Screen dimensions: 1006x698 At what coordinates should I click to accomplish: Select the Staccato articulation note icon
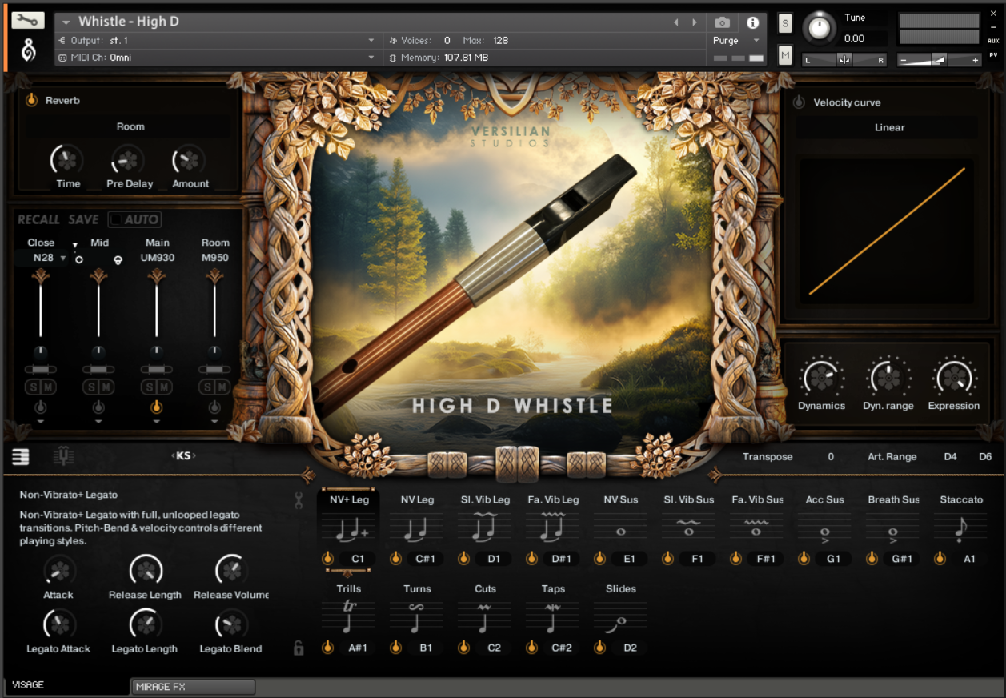960,528
